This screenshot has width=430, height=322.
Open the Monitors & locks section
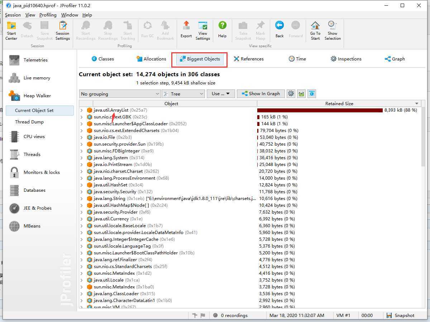42,172
